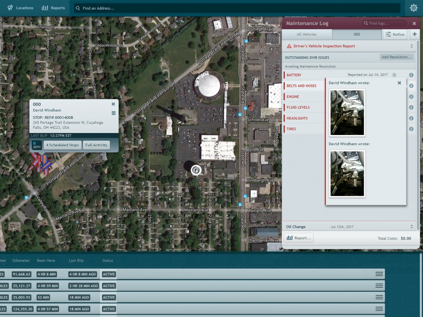Open row menu for 35,003.93 odometer vehicle

[x=379, y=297]
